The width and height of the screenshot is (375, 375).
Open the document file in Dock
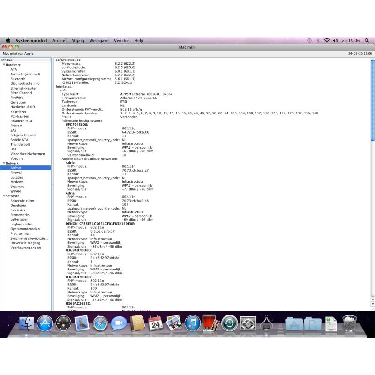tap(331, 323)
